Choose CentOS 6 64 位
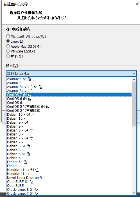 point(69,98)
